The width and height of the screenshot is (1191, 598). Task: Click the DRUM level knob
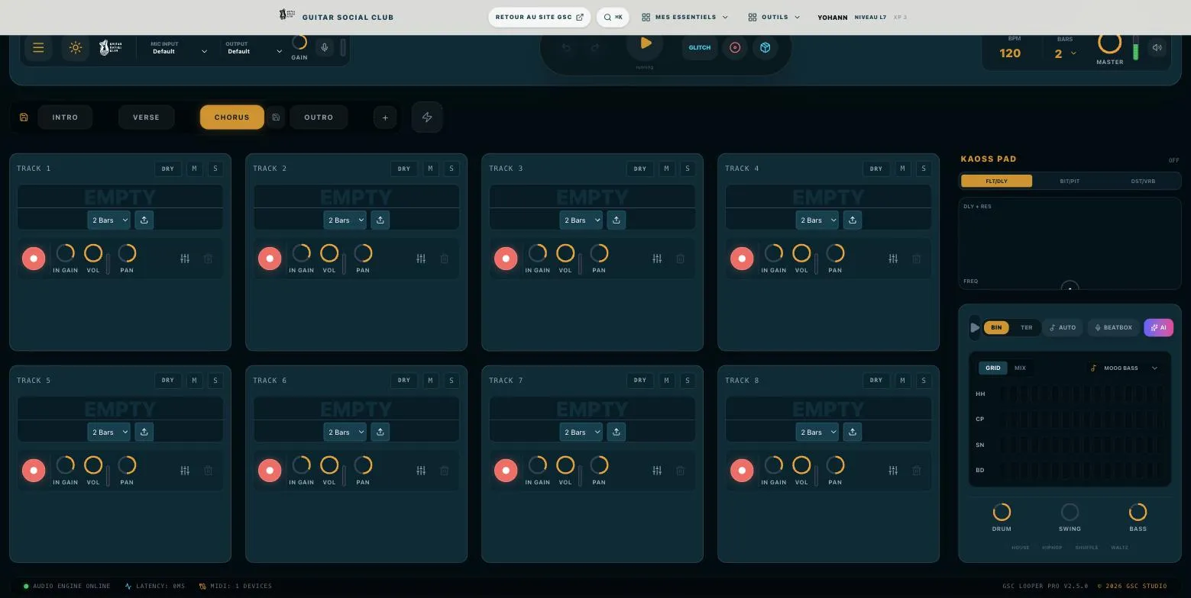[1002, 512]
